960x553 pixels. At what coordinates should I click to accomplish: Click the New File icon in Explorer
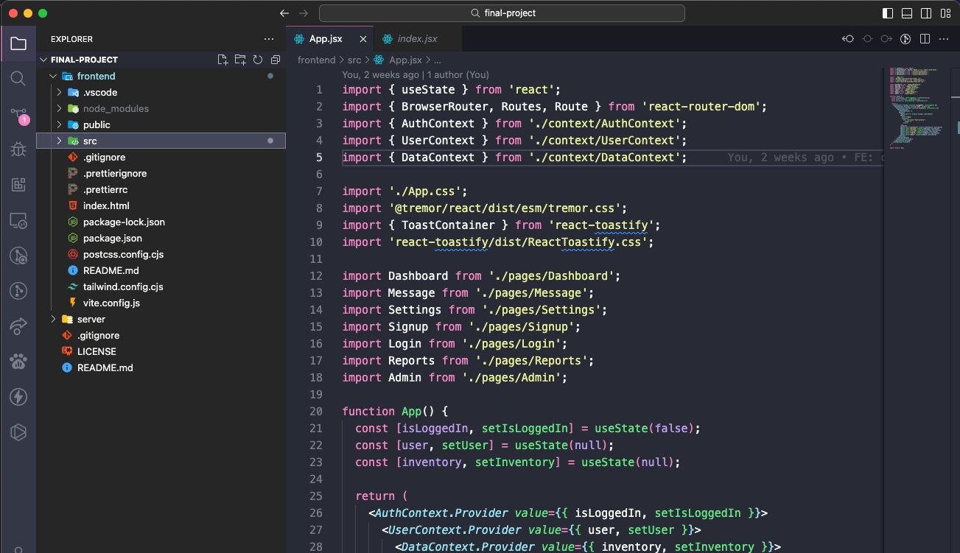[223, 60]
